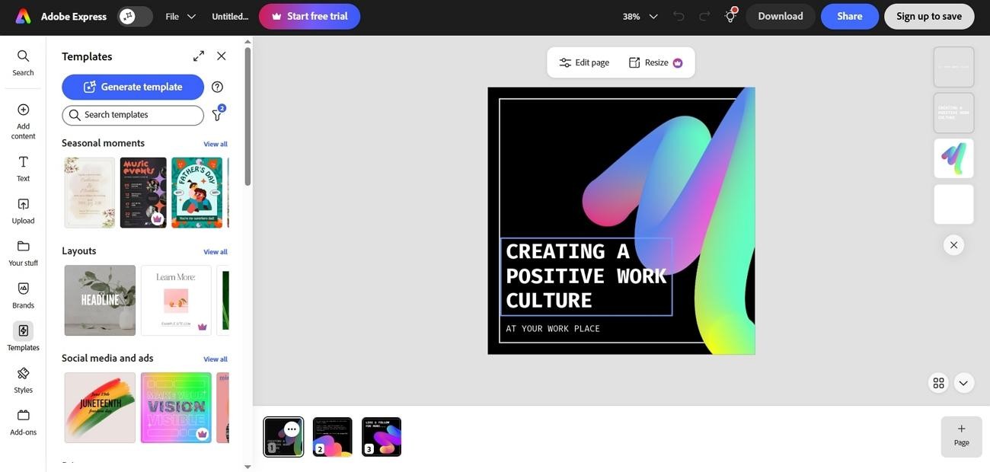Open the 38% zoom dropdown
990x472 pixels.
[640, 16]
